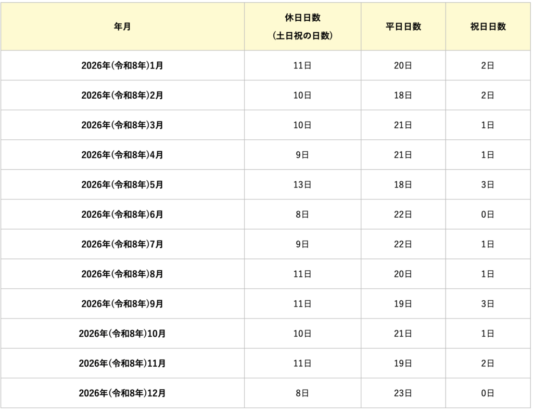
Task: Click the 13日 休日日数 cell for 5月
Action: click(x=302, y=184)
